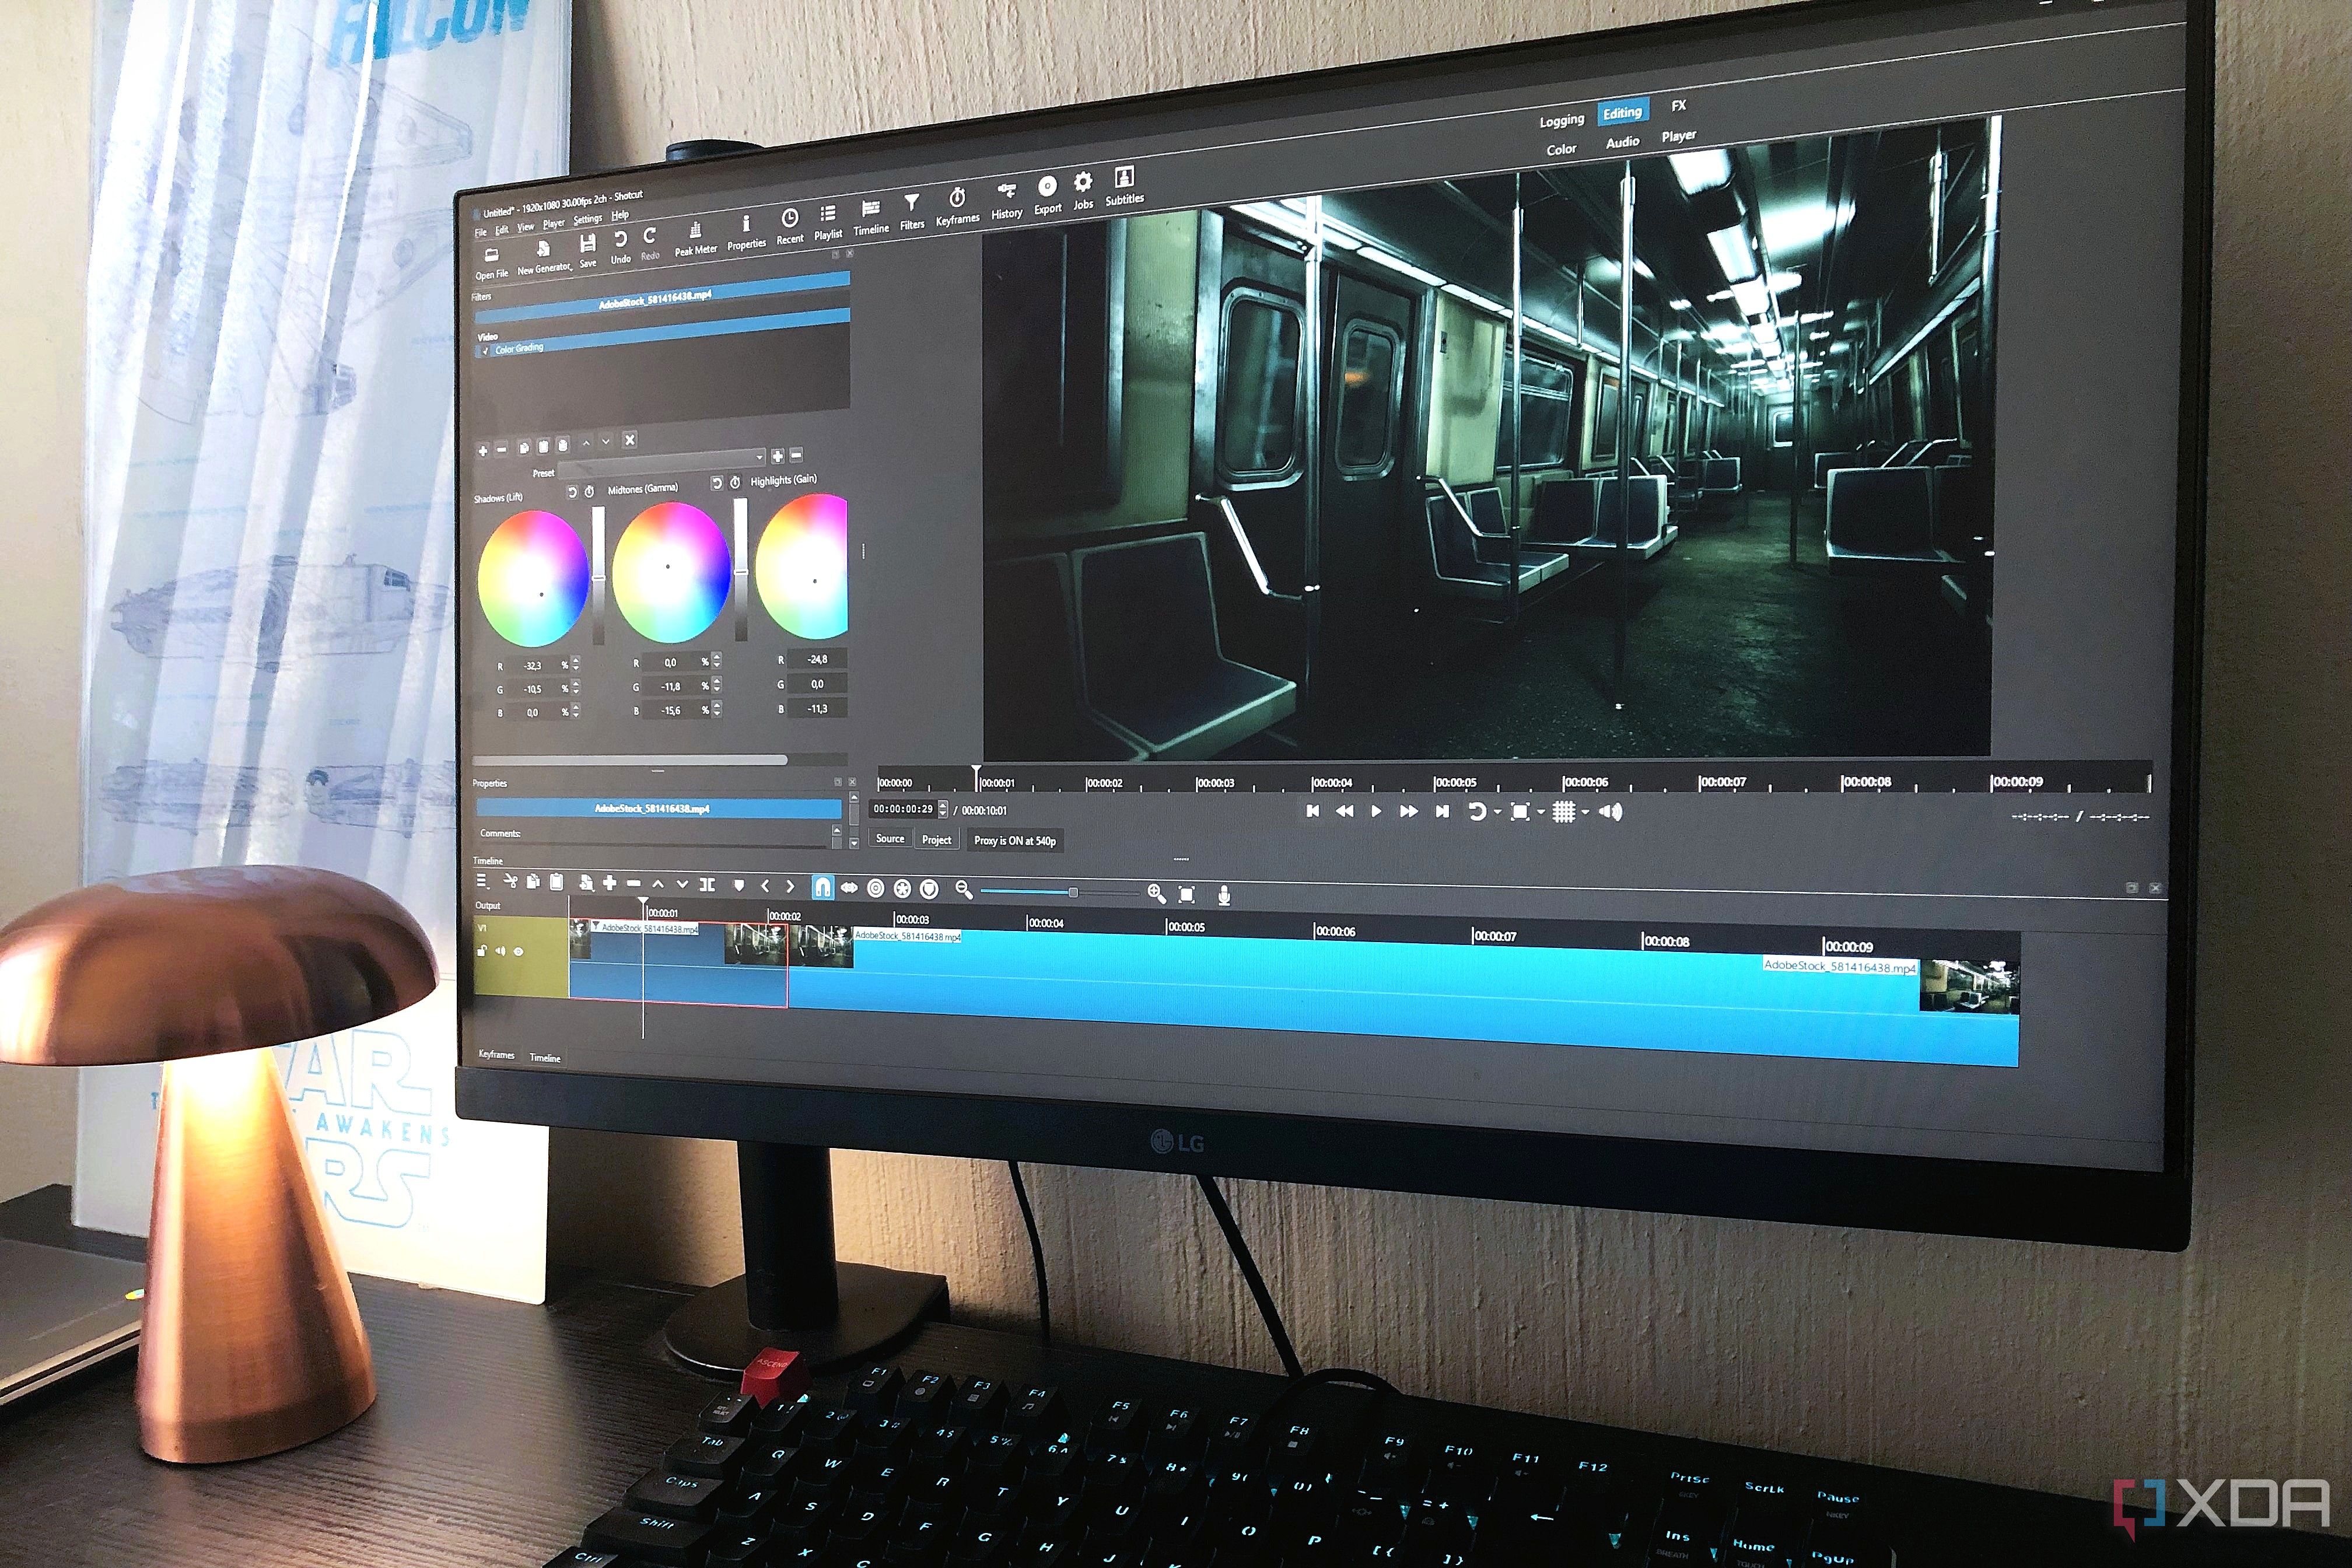Open the Filters panel via funnel icon

click(911, 204)
